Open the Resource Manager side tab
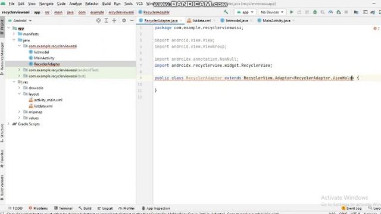Viewport: 381px width, 214px height. coord(2,58)
